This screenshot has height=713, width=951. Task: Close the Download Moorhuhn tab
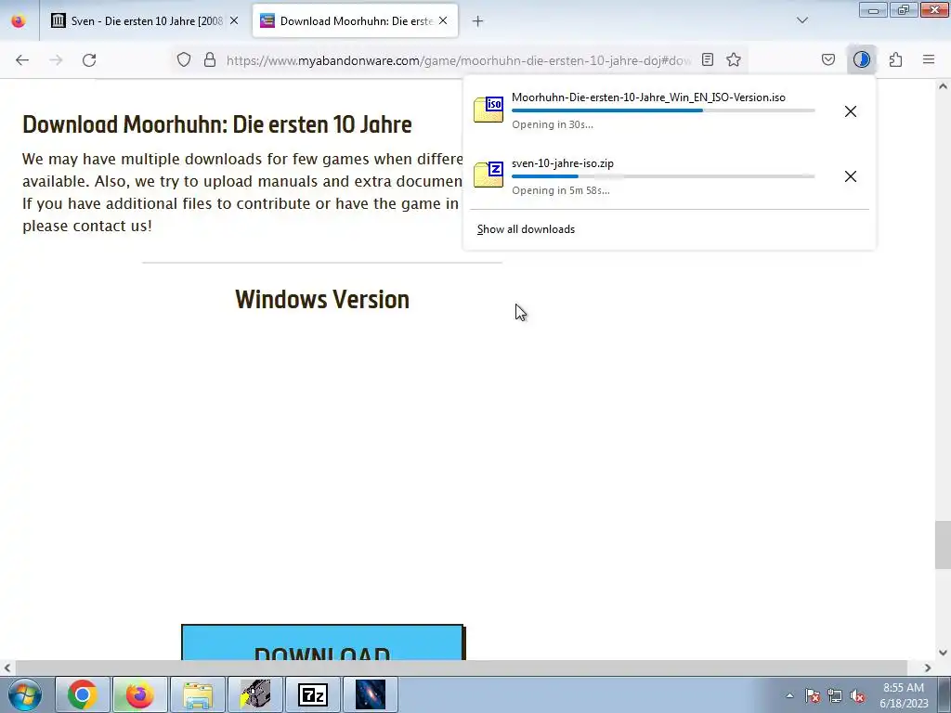443,20
